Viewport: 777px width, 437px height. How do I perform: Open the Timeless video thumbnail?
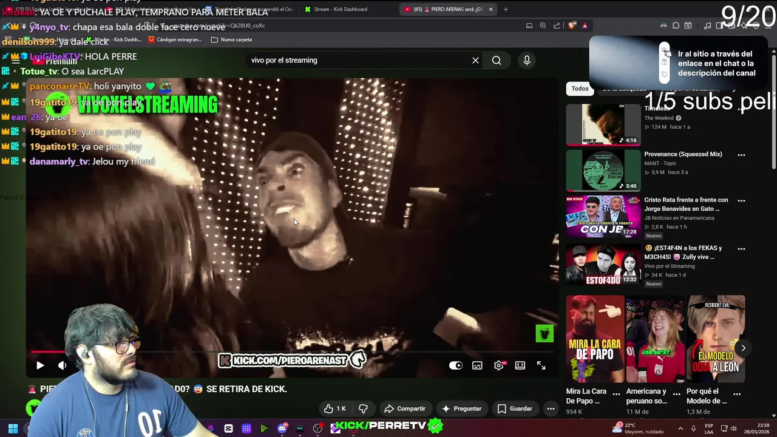pyautogui.click(x=603, y=124)
